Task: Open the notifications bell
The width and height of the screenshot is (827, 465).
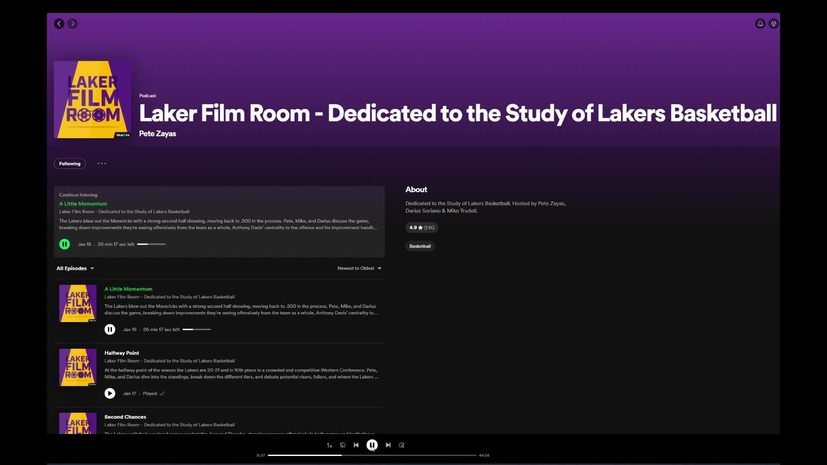Action: (x=760, y=24)
